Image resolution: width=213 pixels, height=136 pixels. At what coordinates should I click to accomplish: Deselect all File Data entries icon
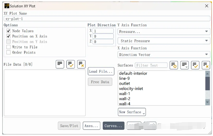pyautogui.click(x=81, y=64)
